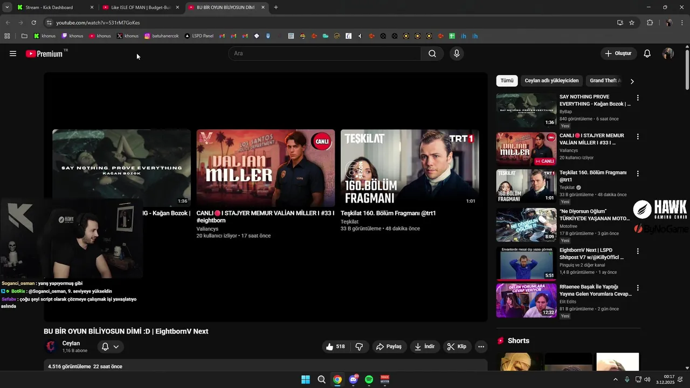The height and width of the screenshot is (388, 690).
Task: Open the Kick khonus bookmark
Action: click(x=45, y=36)
